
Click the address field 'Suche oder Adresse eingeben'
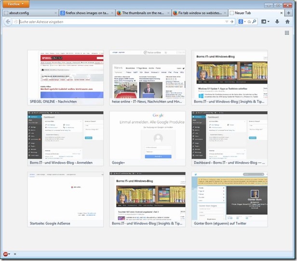pos(116,22)
